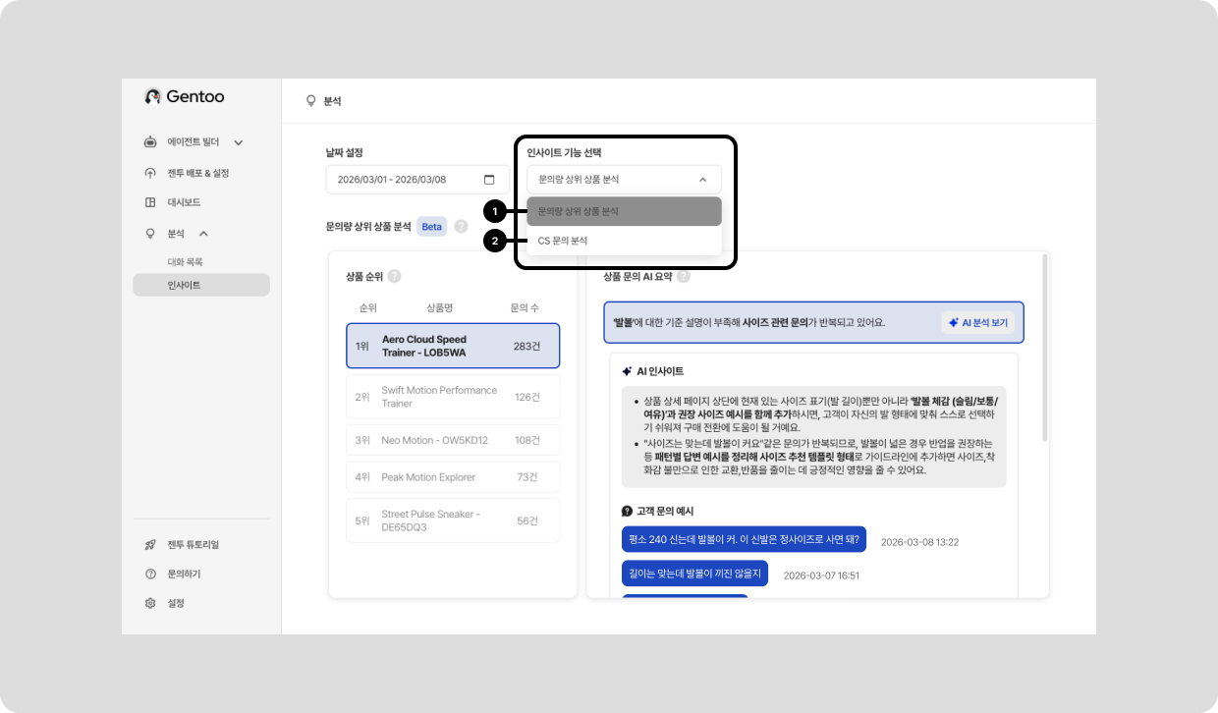Open 문의하기 in the sidebar
This screenshot has width=1218, height=713.
[184, 574]
